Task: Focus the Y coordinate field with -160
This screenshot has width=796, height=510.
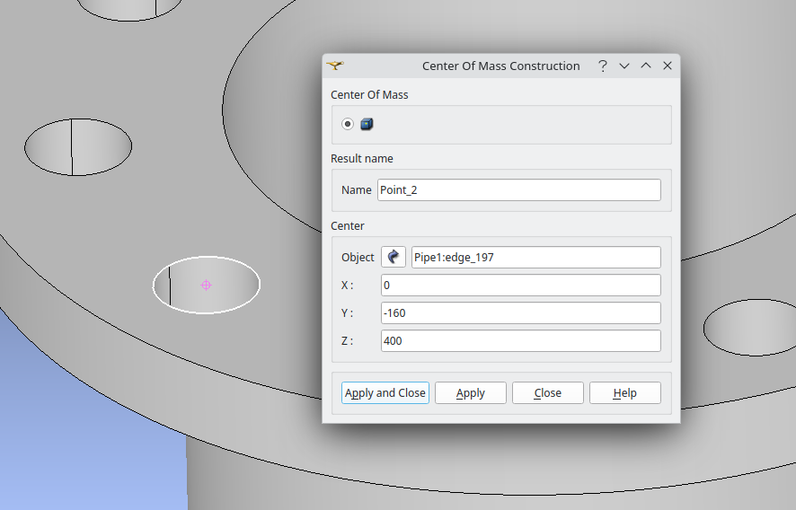Action: 520,313
